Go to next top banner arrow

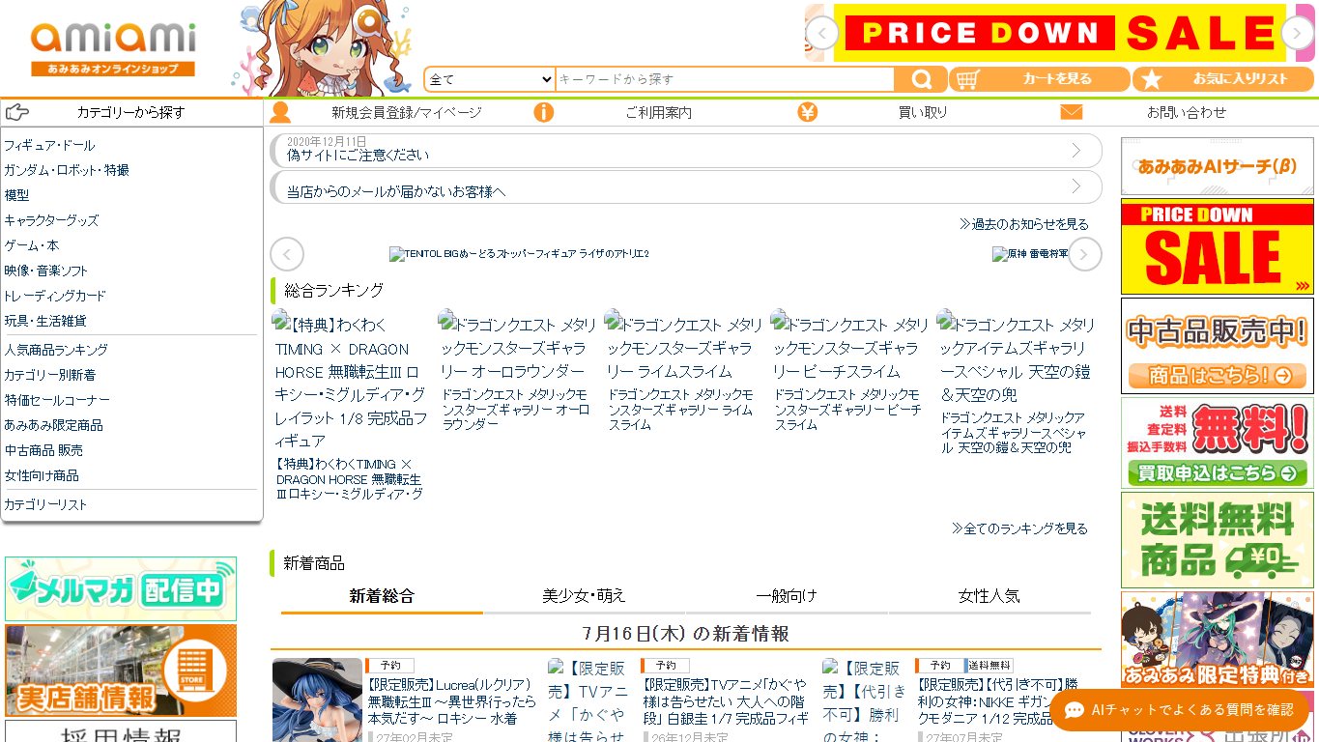pos(1298,33)
